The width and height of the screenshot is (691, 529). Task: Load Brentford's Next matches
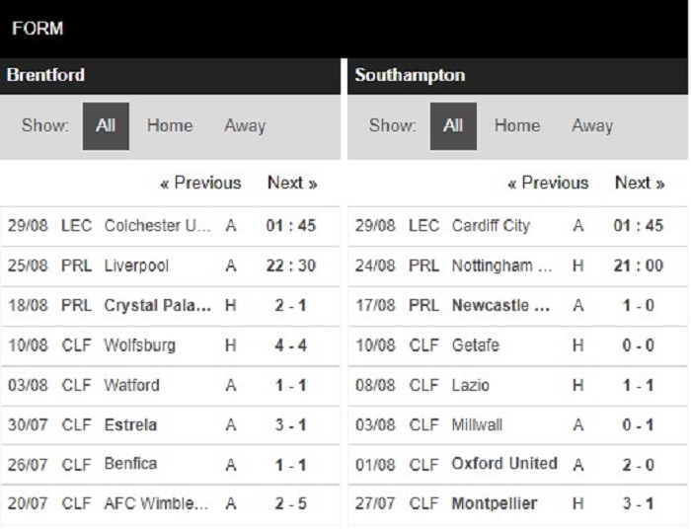pyautogui.click(x=292, y=183)
